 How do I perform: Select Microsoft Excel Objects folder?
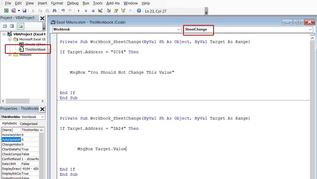32,39
